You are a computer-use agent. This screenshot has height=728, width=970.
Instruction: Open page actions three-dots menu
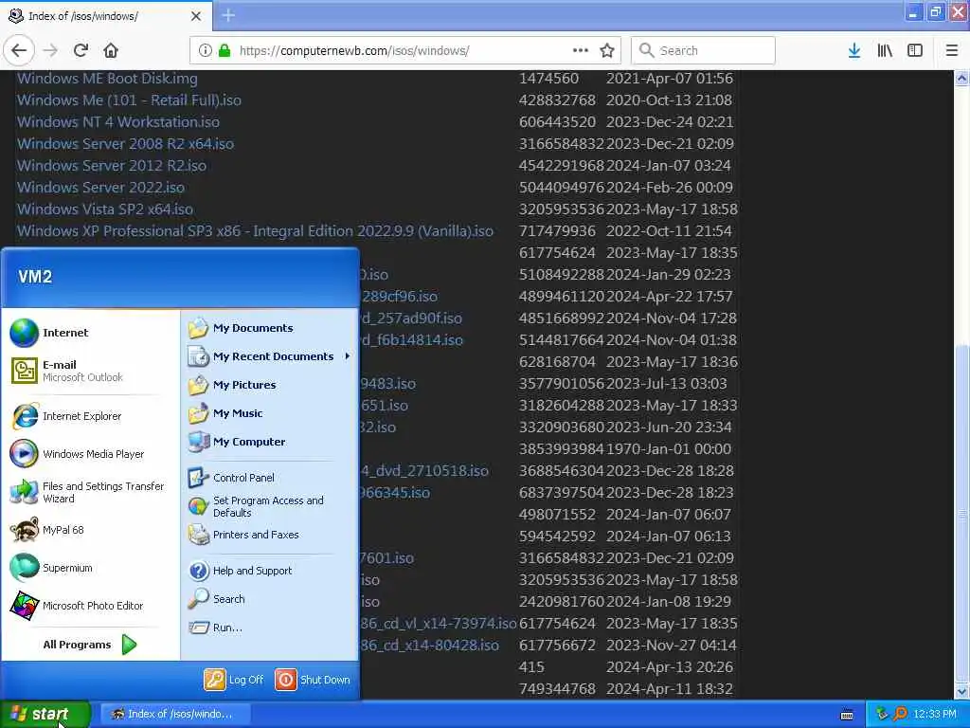(581, 50)
